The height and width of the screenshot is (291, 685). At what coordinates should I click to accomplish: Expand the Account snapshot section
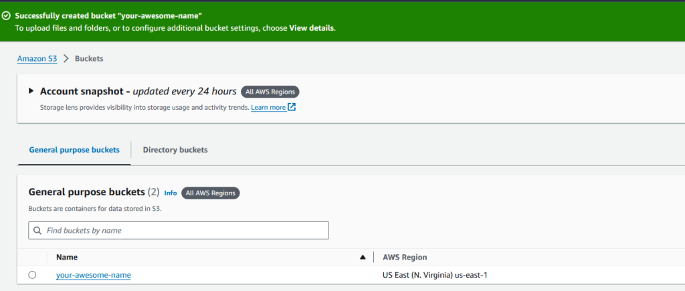coord(31,91)
